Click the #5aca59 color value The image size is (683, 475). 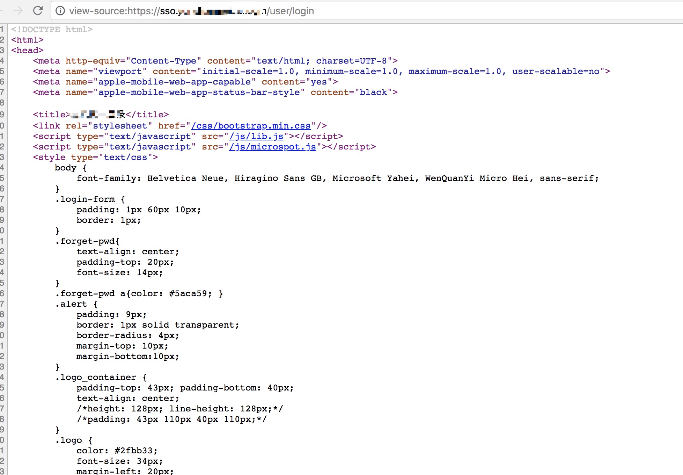click(188, 293)
